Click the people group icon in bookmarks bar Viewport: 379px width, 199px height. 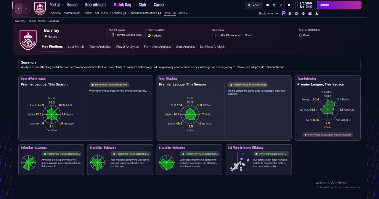(303, 13)
